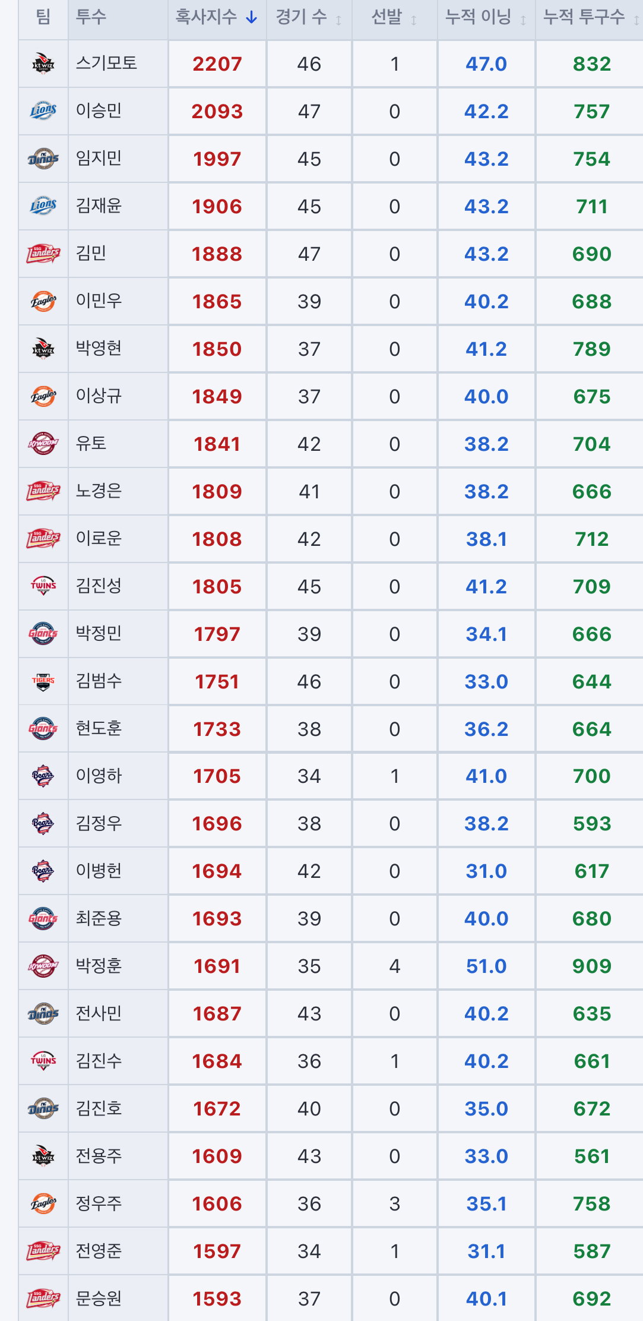Click the Kiwoom logo beside 유토

(43, 444)
